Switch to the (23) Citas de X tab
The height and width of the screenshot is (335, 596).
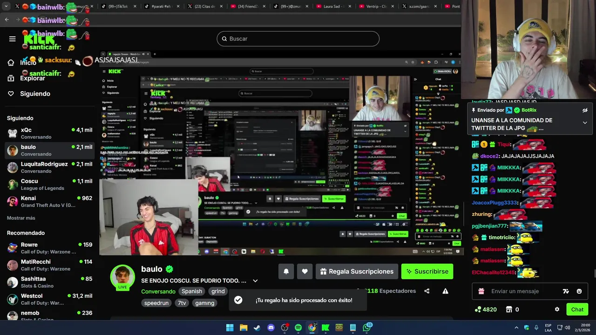204,7
